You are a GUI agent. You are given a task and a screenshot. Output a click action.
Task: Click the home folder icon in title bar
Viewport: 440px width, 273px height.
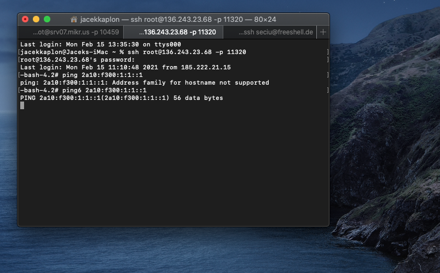click(74, 19)
